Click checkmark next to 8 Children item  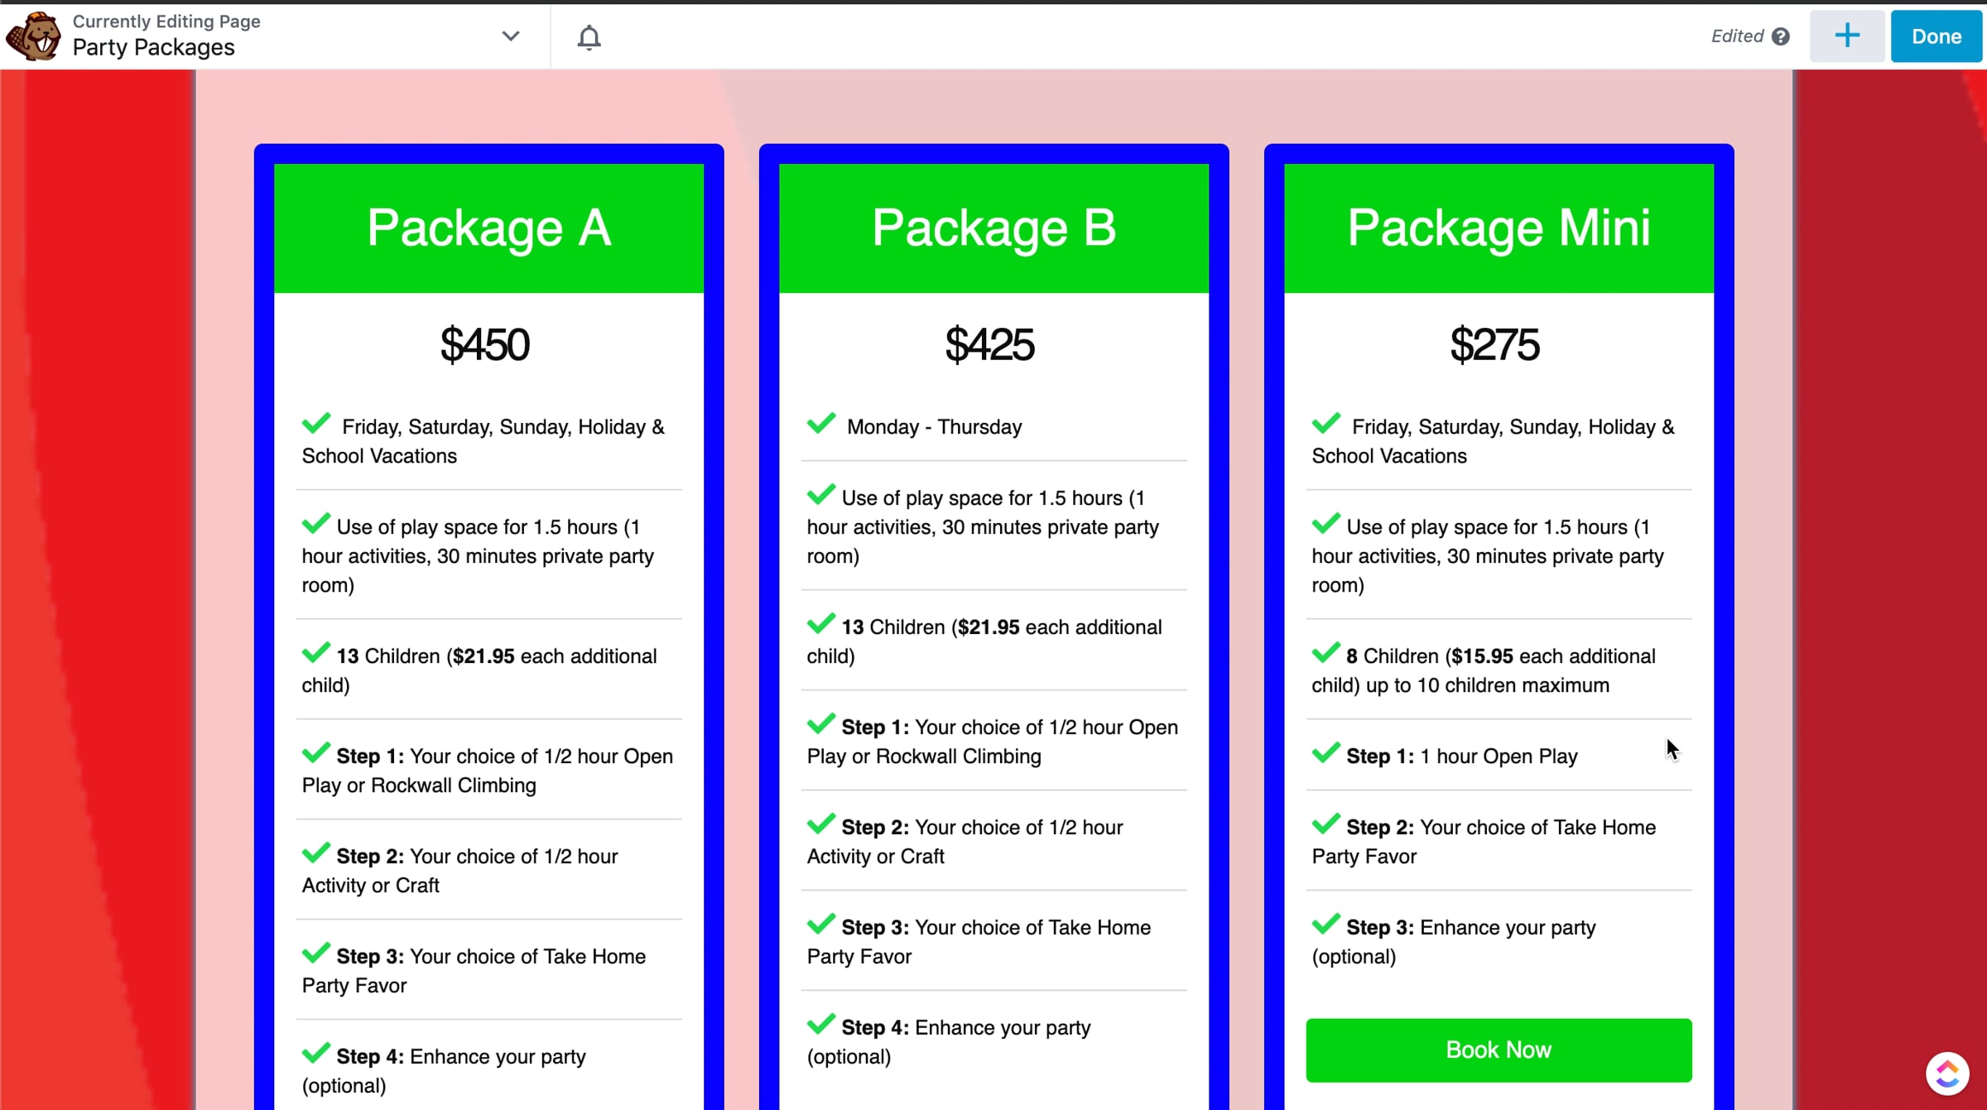1325,653
